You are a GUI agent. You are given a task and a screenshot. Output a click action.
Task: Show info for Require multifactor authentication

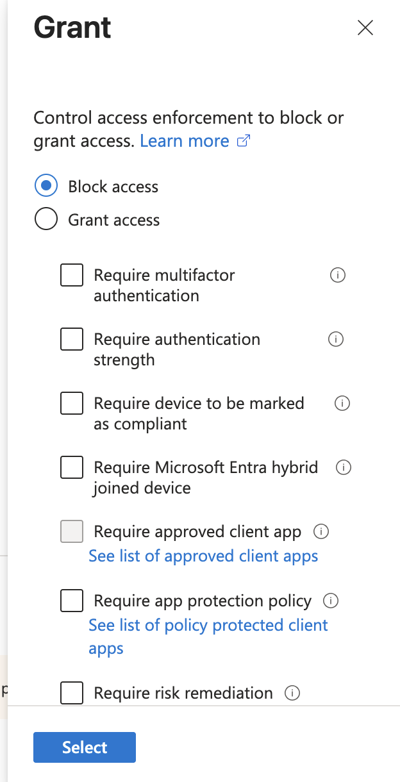tap(338, 275)
